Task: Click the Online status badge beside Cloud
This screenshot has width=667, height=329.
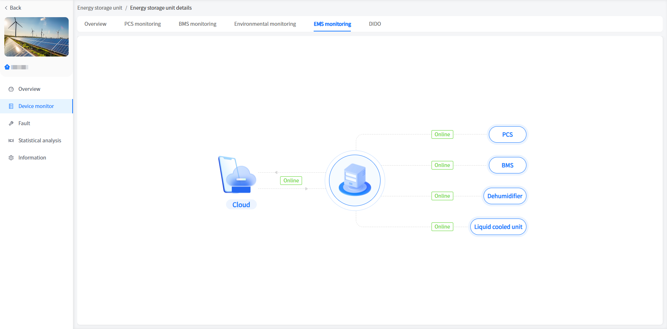Action: click(x=291, y=181)
